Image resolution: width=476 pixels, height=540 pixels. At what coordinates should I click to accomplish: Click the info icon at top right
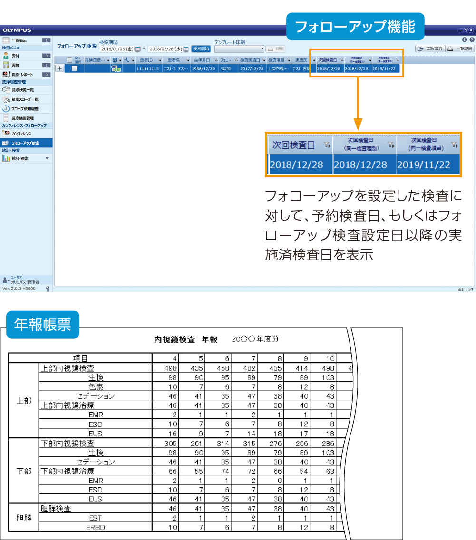point(465,40)
